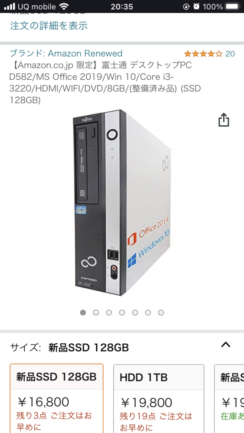Viewport: 244px width, 433px height.
Task: Select the partially visible third size option
Action: (x=229, y=398)
